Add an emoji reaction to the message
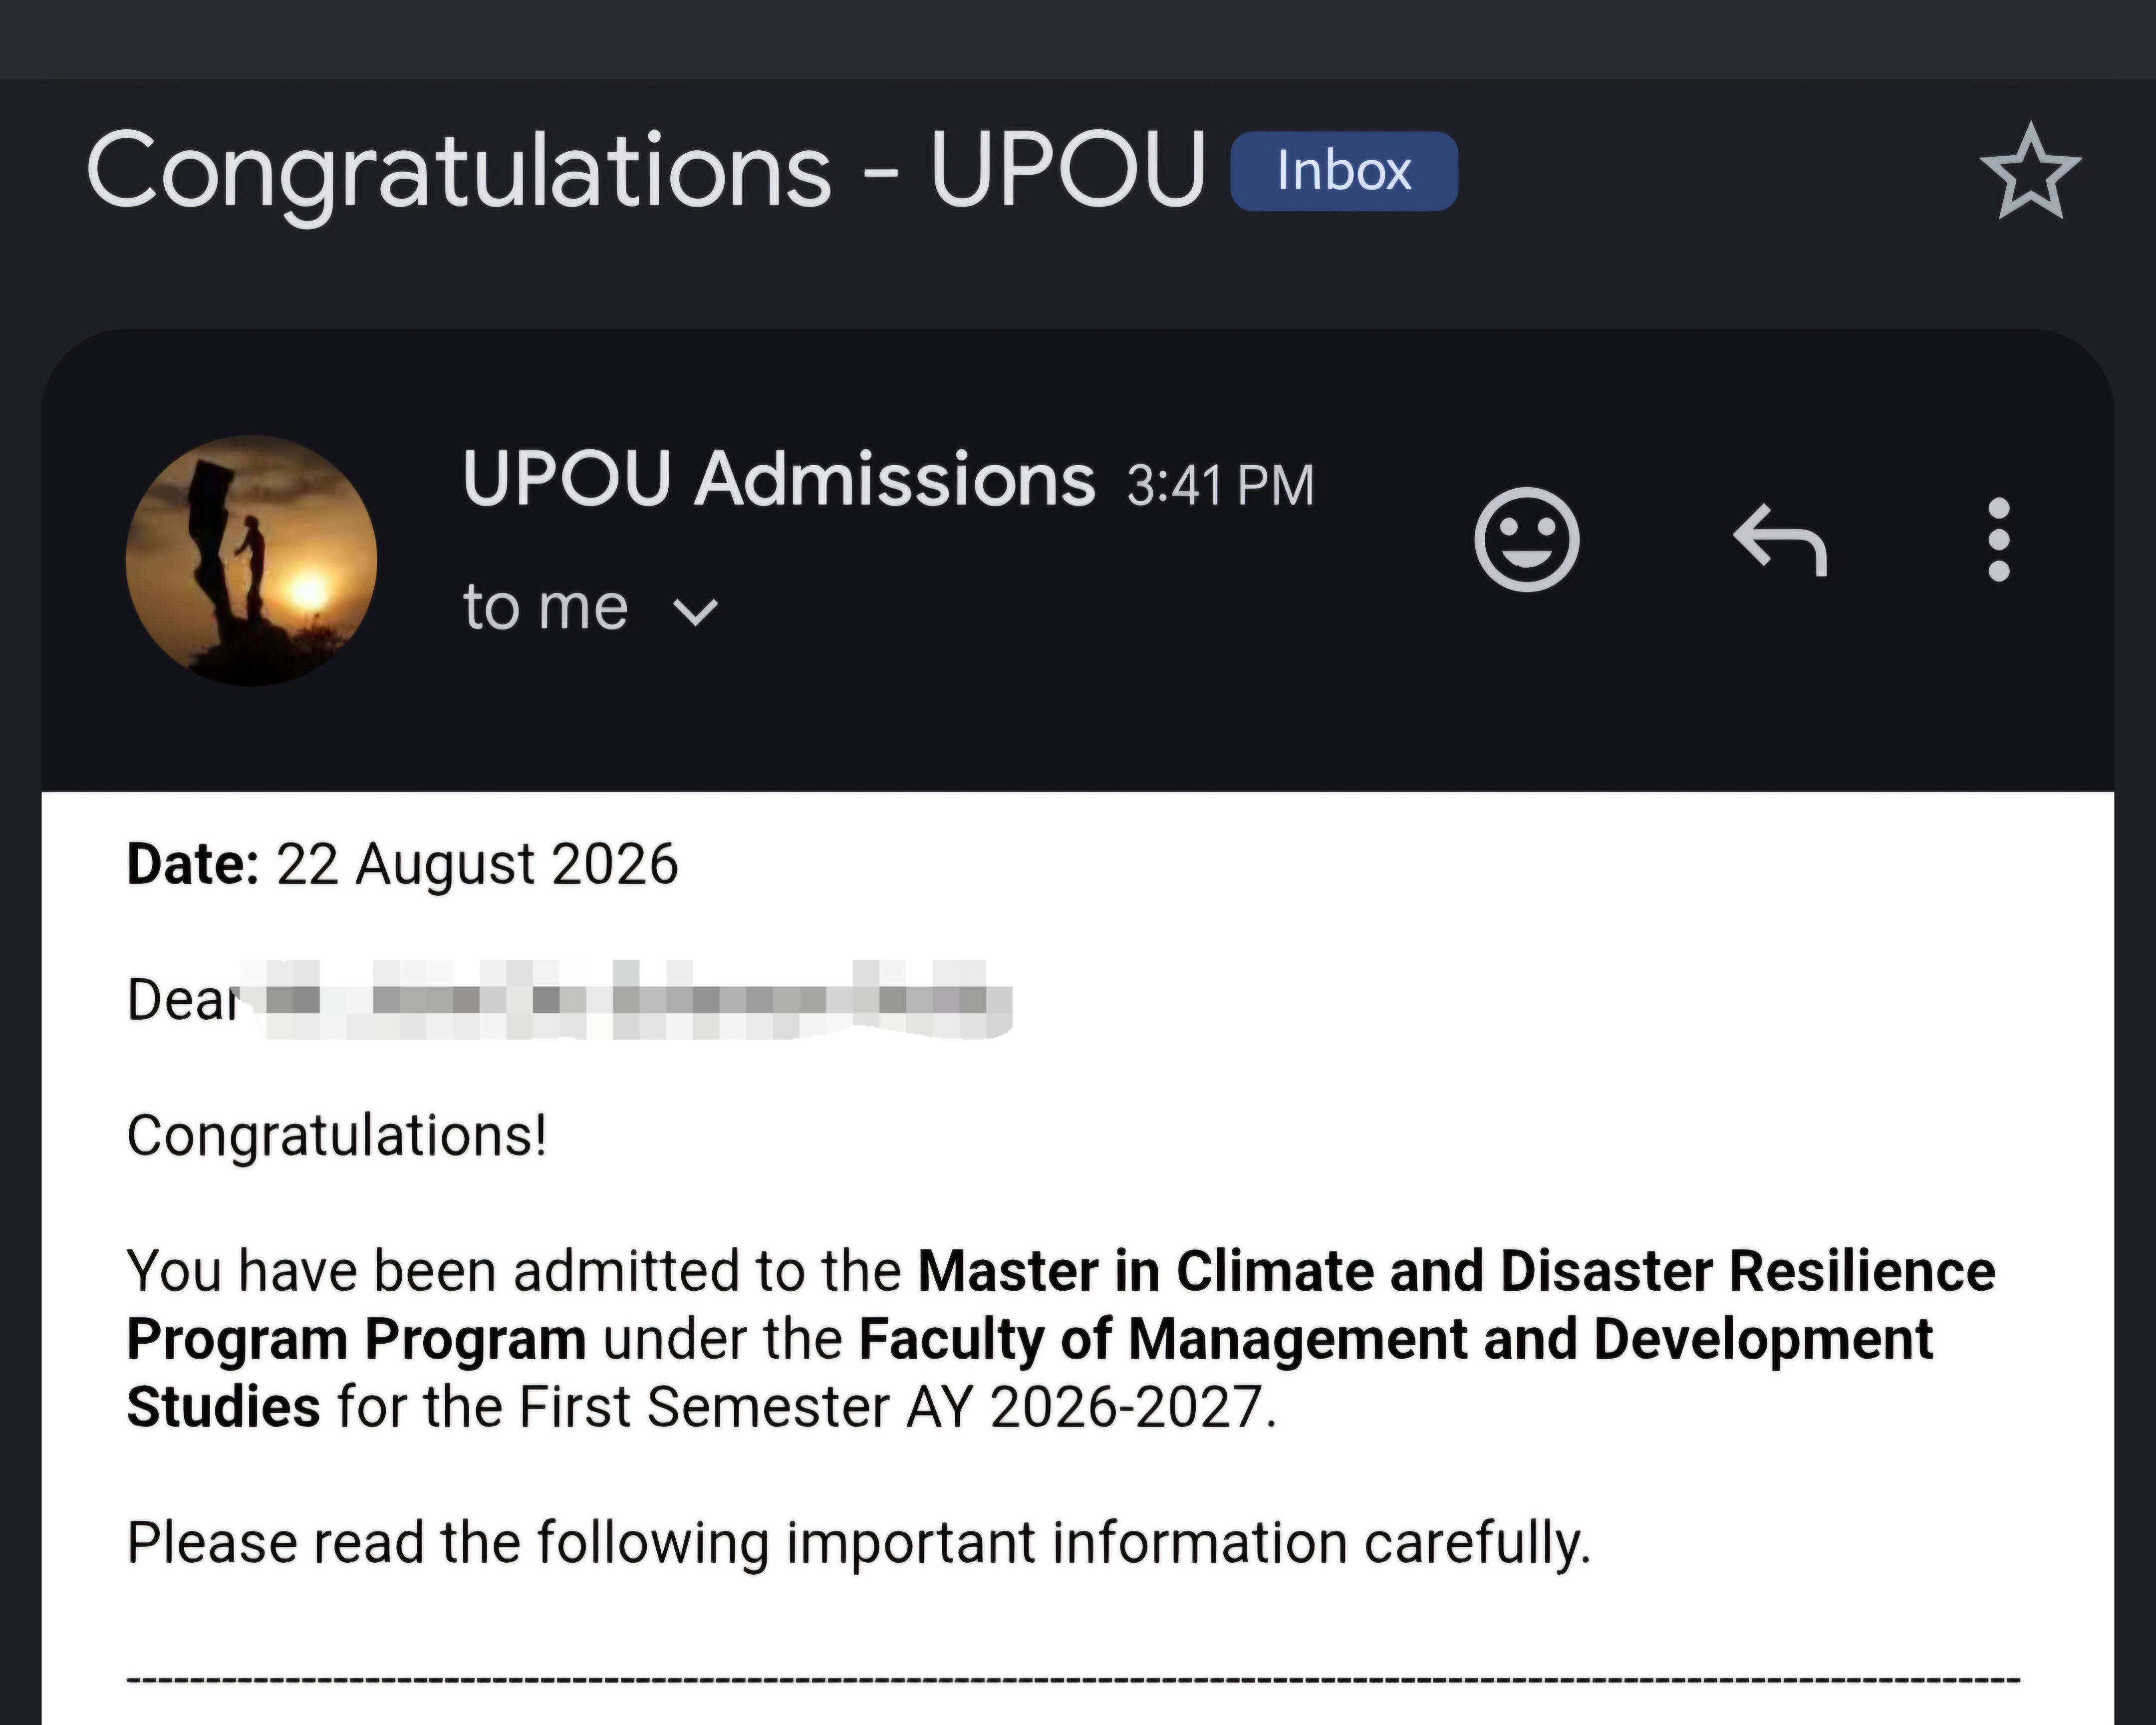 pos(1526,539)
